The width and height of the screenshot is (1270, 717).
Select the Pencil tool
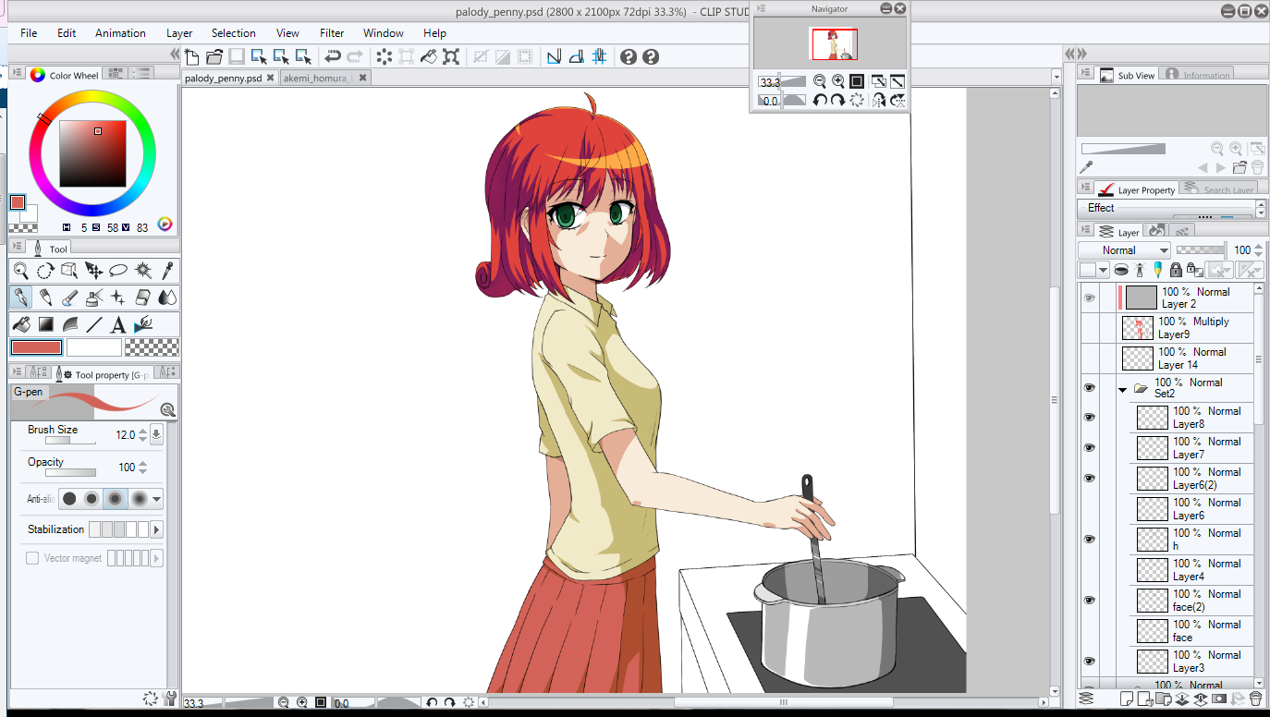click(45, 298)
